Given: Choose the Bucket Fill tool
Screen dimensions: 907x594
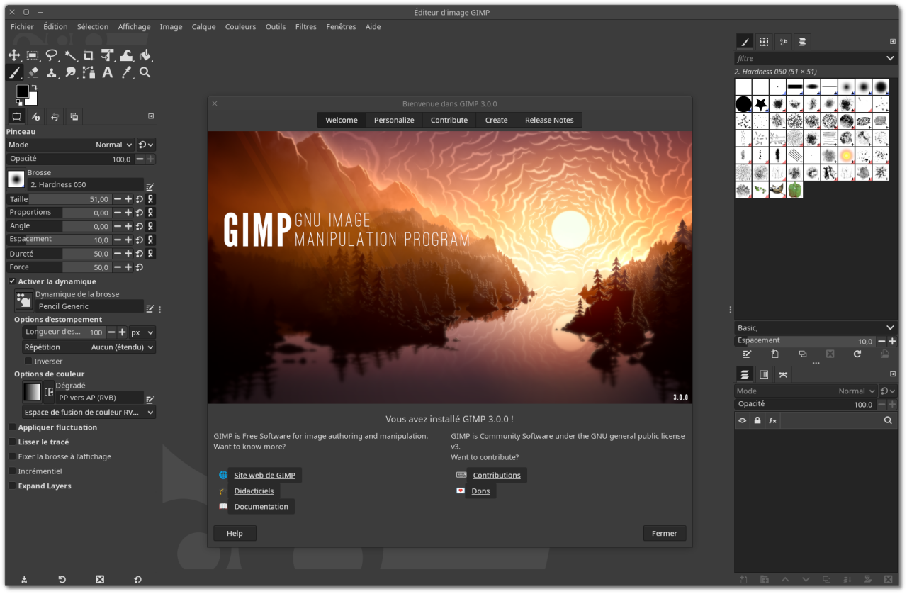Looking at the screenshot, I should tap(145, 55).
